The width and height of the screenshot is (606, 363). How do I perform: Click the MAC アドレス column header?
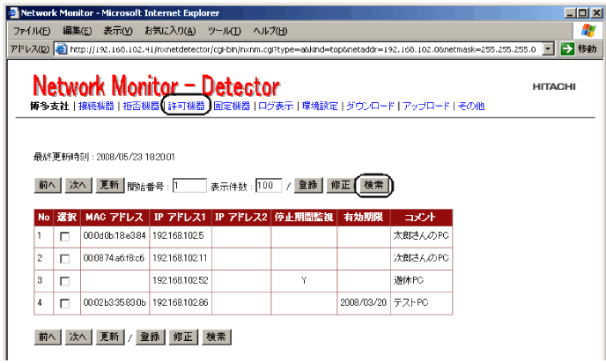[x=115, y=218]
